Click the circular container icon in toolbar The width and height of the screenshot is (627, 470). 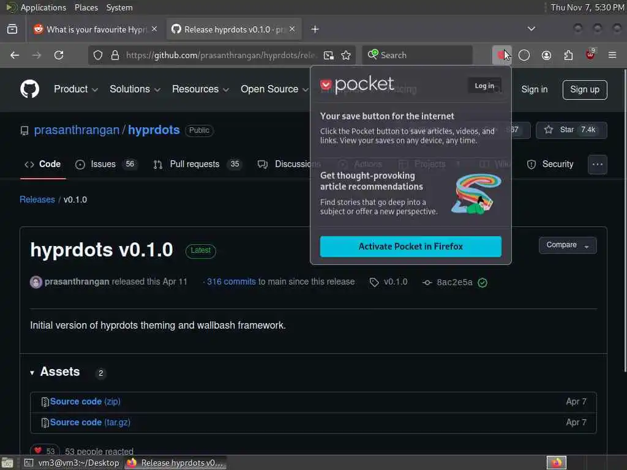pos(524,55)
